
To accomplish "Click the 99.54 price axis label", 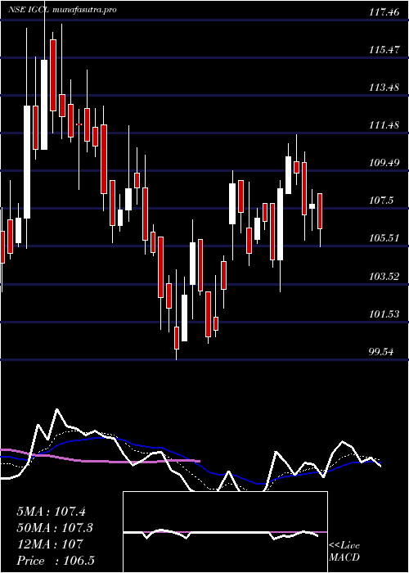I will [381, 352].
